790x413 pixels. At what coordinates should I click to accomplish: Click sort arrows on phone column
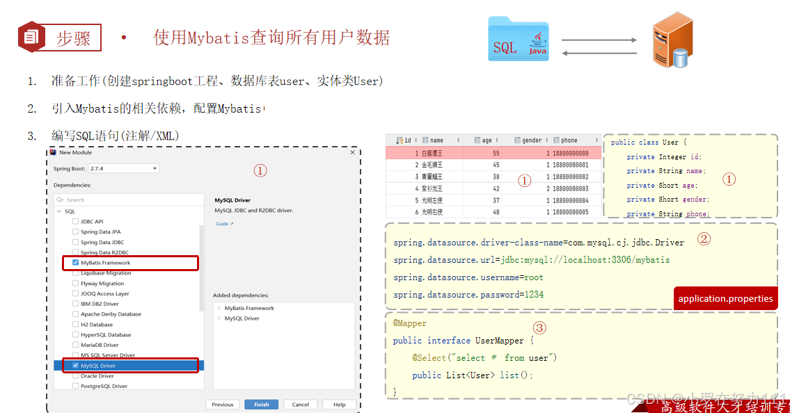click(597, 140)
